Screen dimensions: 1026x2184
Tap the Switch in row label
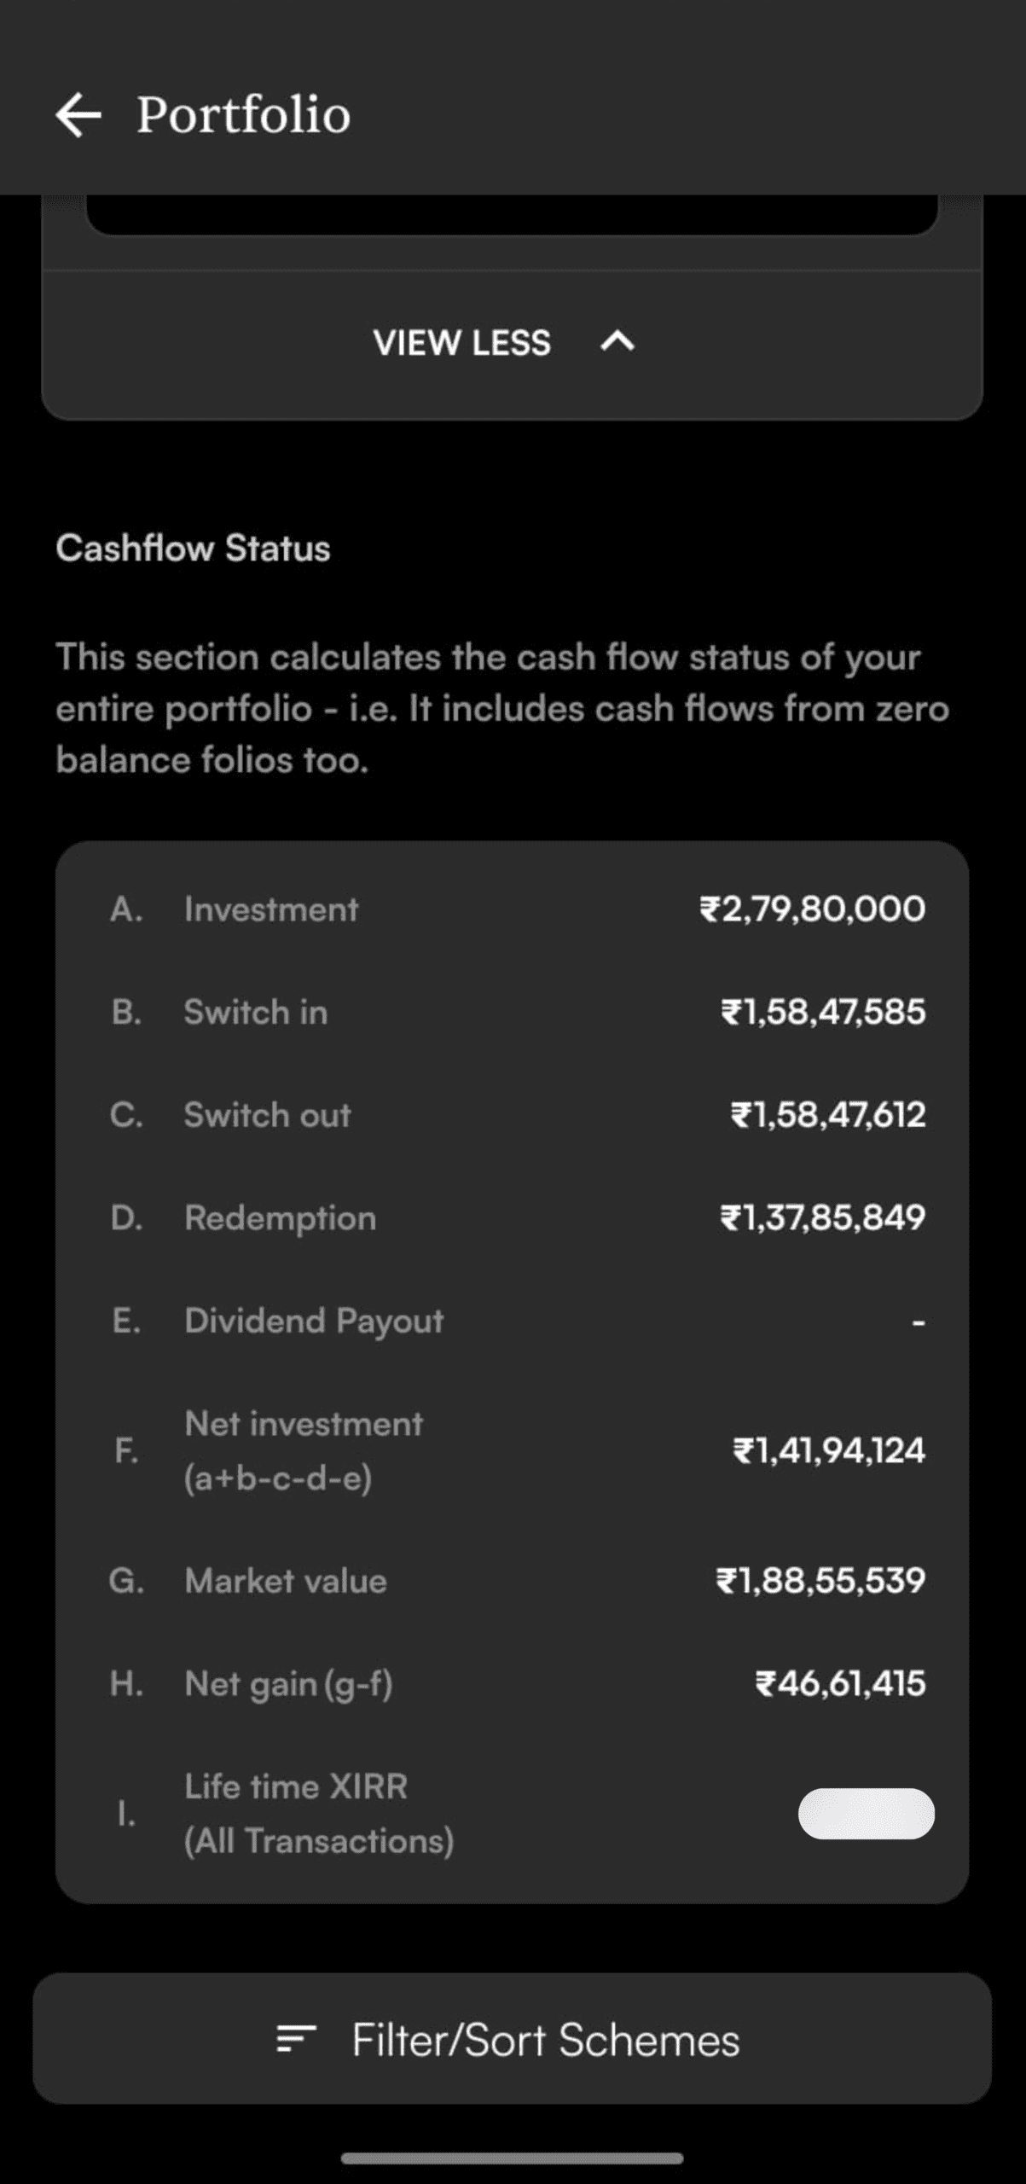click(x=256, y=1012)
